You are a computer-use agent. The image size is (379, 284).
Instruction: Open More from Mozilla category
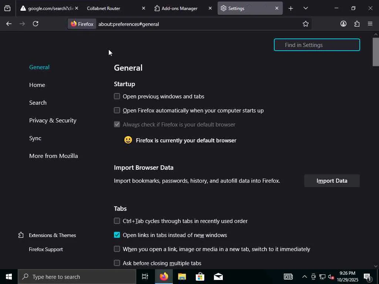(53, 156)
